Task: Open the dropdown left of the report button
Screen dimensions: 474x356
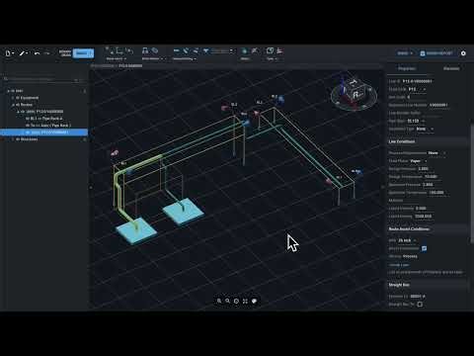Action: pyautogui.click(x=405, y=53)
